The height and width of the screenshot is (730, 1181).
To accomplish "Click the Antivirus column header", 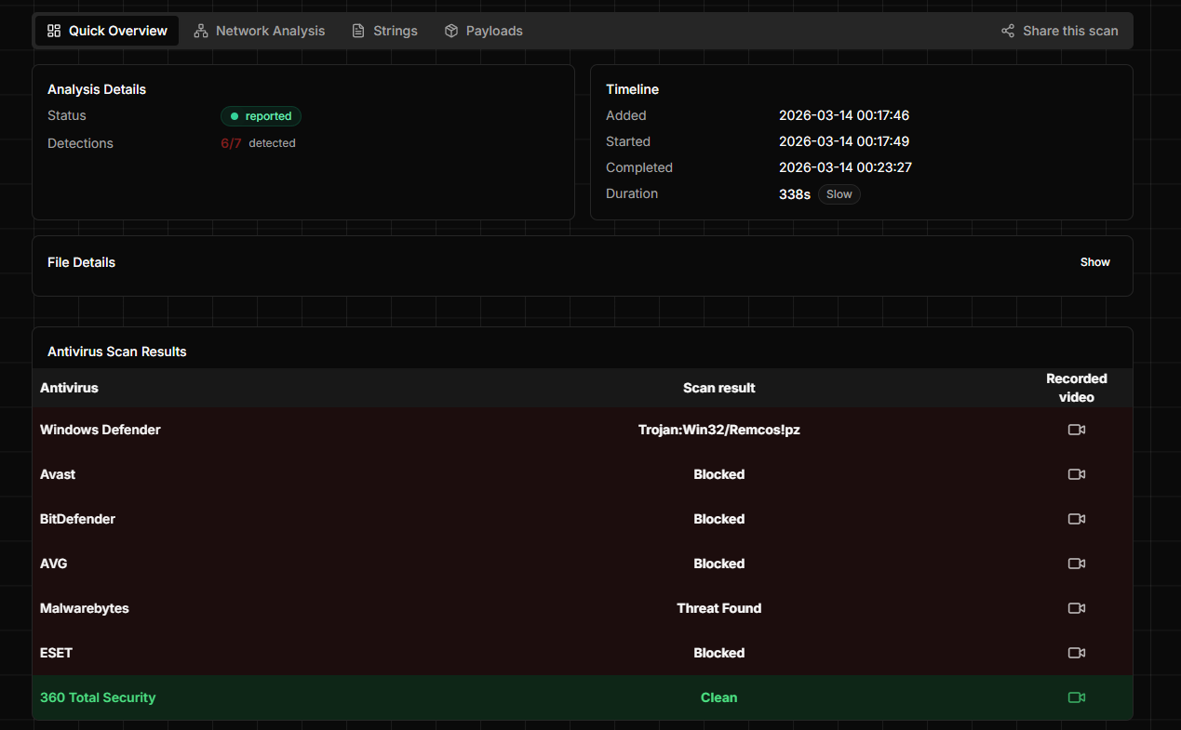I will click(69, 388).
